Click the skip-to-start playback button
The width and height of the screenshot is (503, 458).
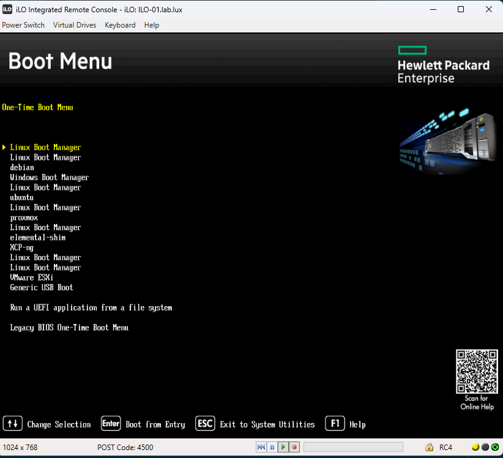(261, 448)
